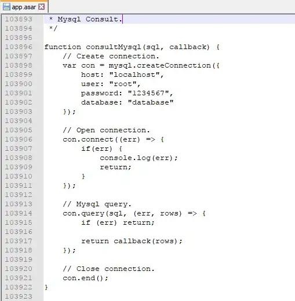Viewport: 295px width, 301px height.
Task: Click line number 103906 in the gutter
Action: pyautogui.click(x=19, y=139)
